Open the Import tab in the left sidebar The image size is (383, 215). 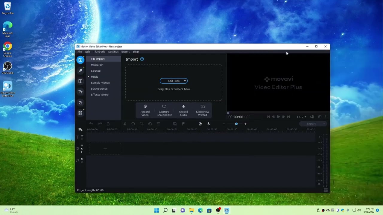pyautogui.click(x=80, y=60)
